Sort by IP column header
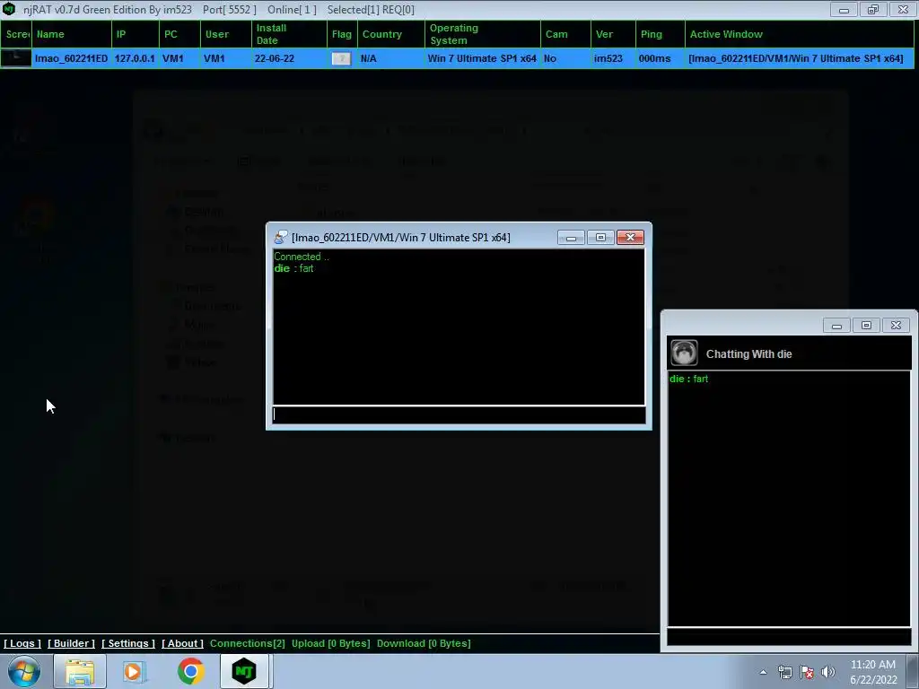The height and width of the screenshot is (689, 919). pos(136,34)
